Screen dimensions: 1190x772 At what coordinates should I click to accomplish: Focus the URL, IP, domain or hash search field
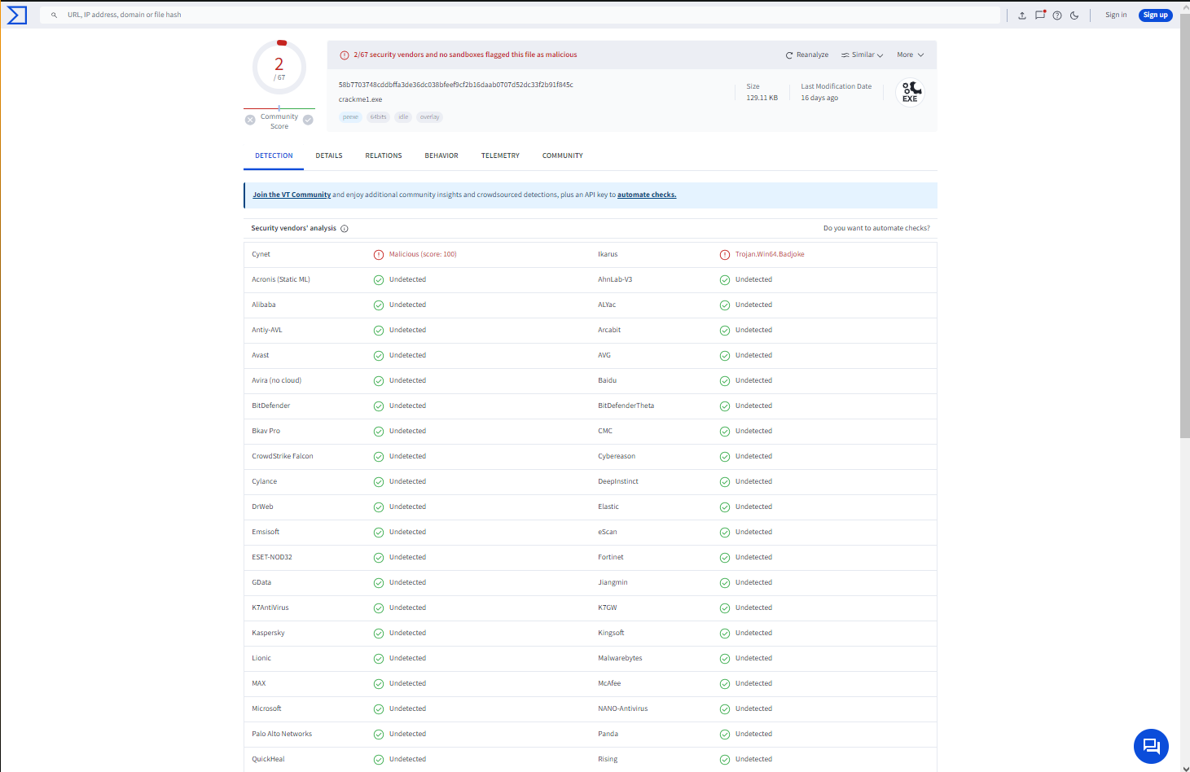tap(521, 15)
